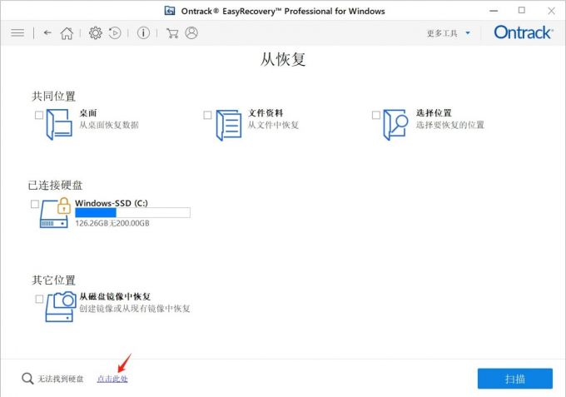Open settings gear icon
The image size is (566, 397).
(95, 32)
